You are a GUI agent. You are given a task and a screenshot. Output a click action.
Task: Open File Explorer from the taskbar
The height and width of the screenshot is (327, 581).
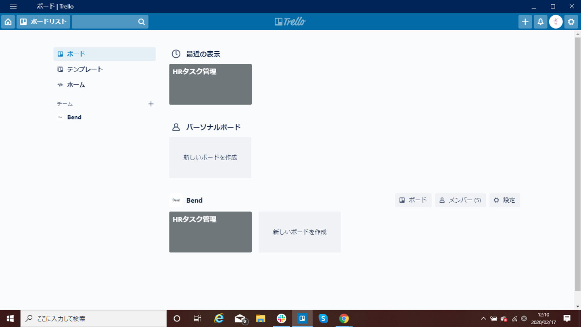pos(261,319)
